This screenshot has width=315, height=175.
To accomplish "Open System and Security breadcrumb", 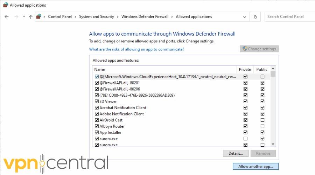I will point(97,17).
